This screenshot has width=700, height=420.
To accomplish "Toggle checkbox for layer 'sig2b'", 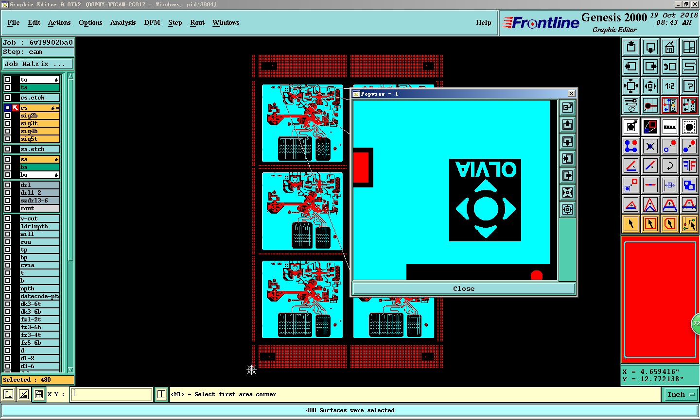I will [x=8, y=116].
